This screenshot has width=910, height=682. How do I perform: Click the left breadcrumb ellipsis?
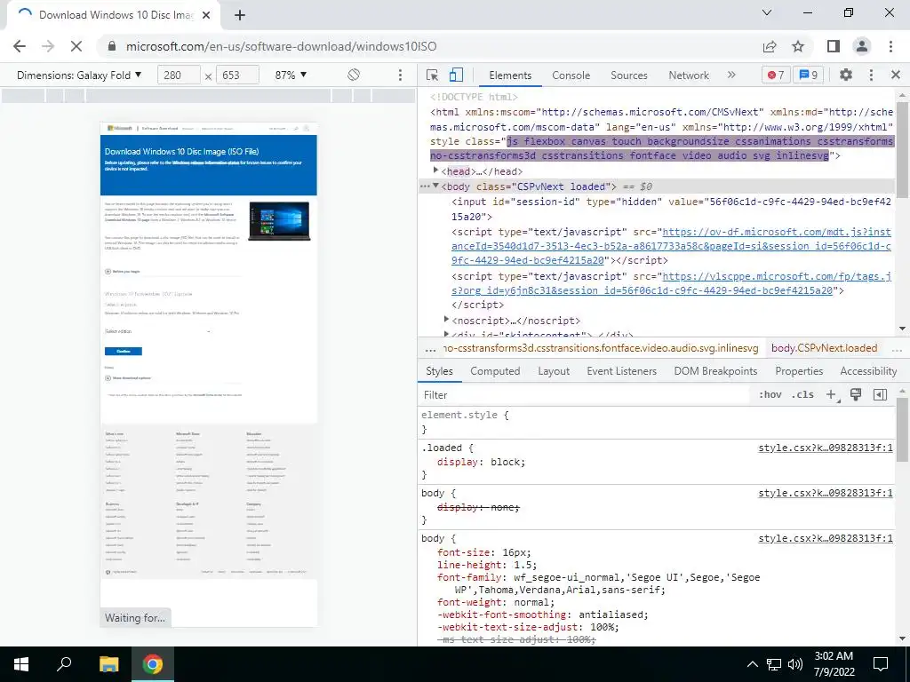click(x=430, y=348)
